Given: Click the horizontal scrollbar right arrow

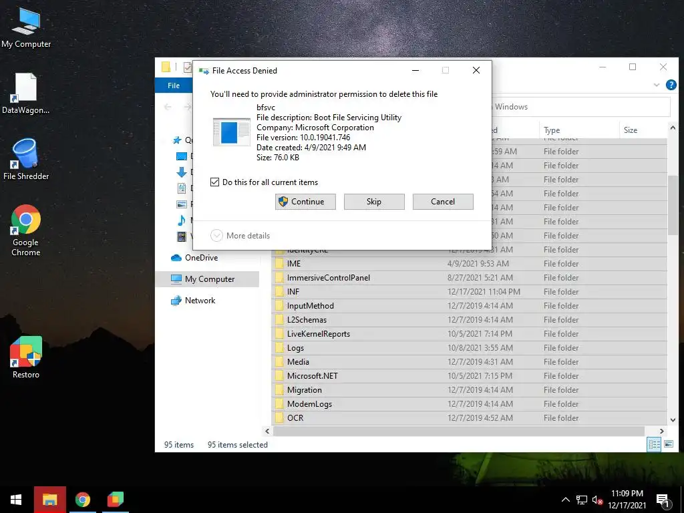Looking at the screenshot, I should [x=661, y=431].
